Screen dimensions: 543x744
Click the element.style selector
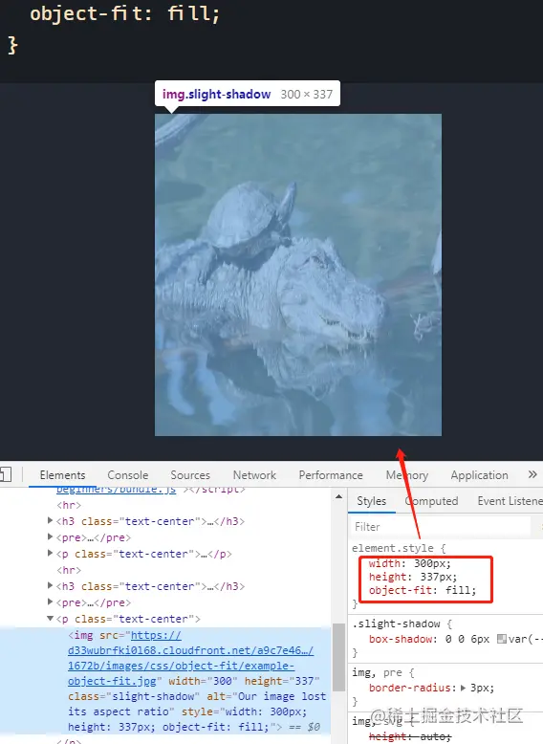pos(393,548)
